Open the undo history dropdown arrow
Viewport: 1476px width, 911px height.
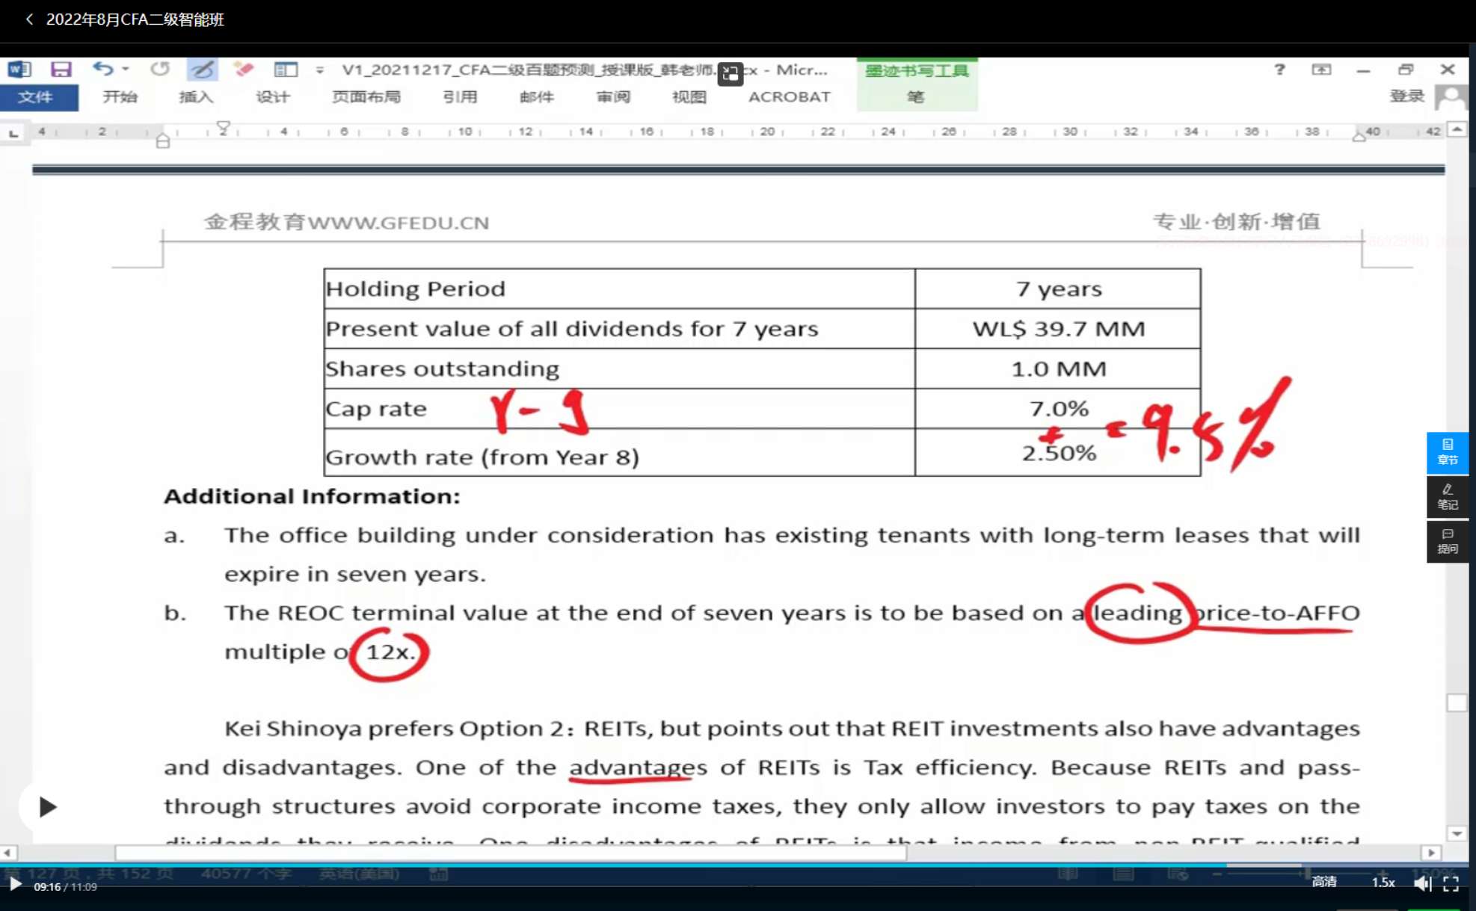[x=126, y=70]
